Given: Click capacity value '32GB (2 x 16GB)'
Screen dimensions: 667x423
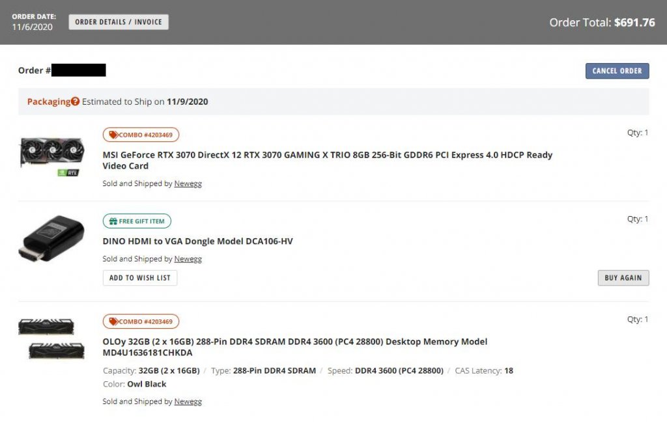Looking at the screenshot, I should [x=169, y=371].
